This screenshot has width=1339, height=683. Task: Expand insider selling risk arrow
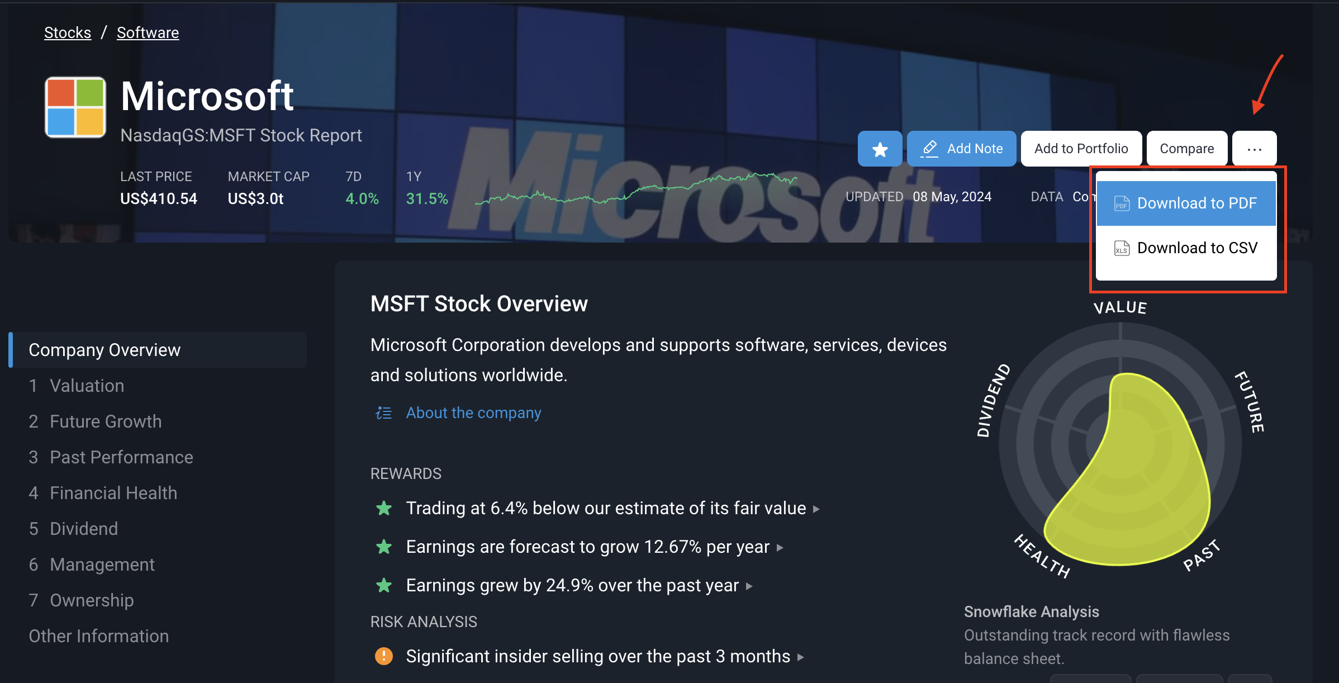tap(801, 657)
